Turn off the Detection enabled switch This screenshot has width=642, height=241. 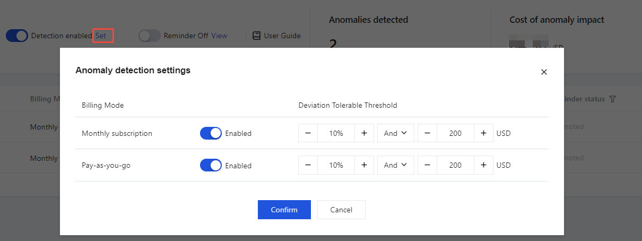click(17, 36)
